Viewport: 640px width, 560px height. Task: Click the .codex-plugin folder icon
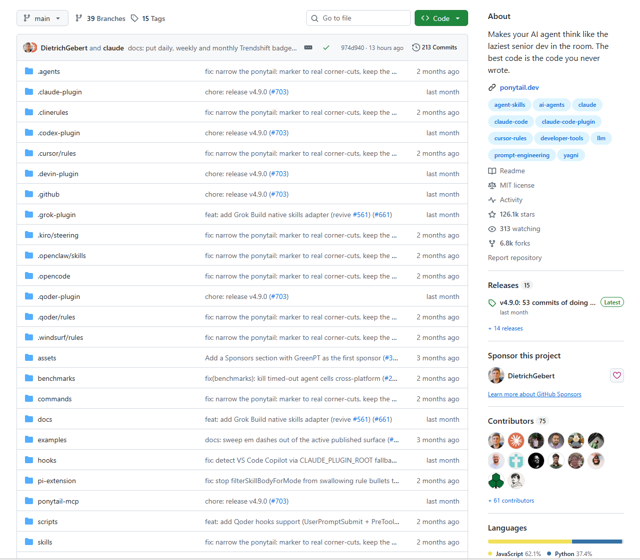[x=29, y=133]
